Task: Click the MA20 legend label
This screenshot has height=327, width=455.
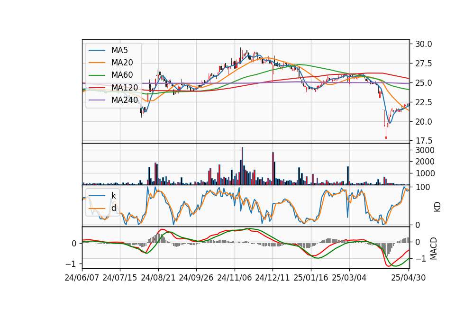Action: click(122, 63)
